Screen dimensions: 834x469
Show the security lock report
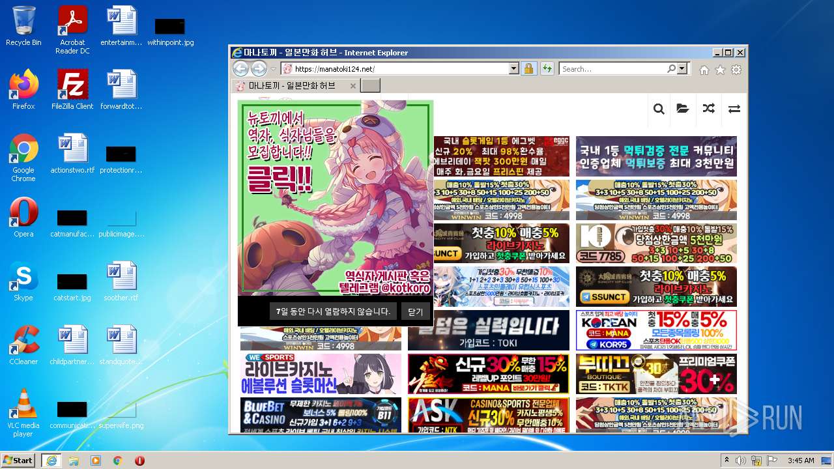click(528, 68)
